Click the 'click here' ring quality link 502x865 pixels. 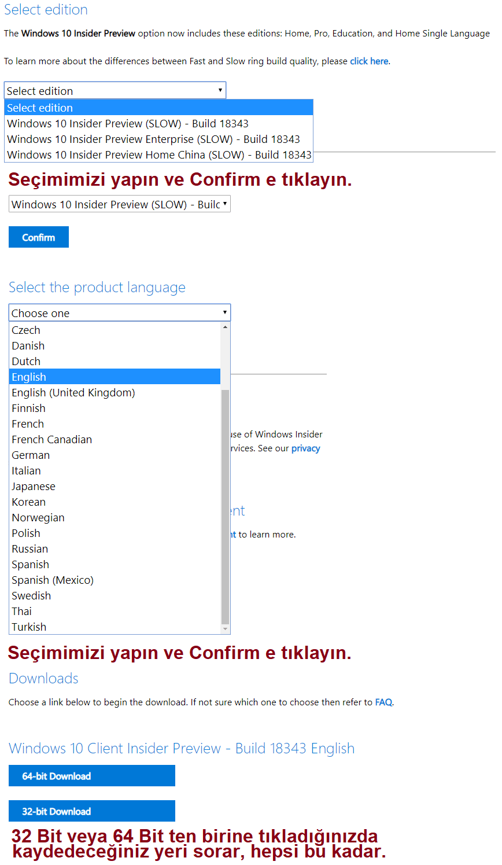(x=369, y=61)
